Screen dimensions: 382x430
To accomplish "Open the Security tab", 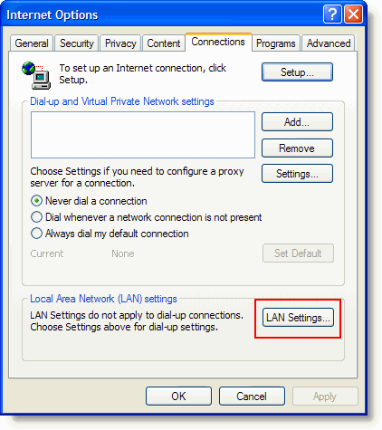I will (76, 43).
